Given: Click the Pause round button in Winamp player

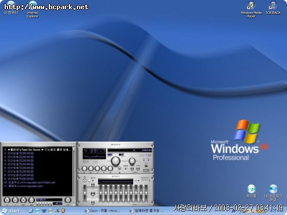Looking at the screenshot, I should click(x=98, y=169).
